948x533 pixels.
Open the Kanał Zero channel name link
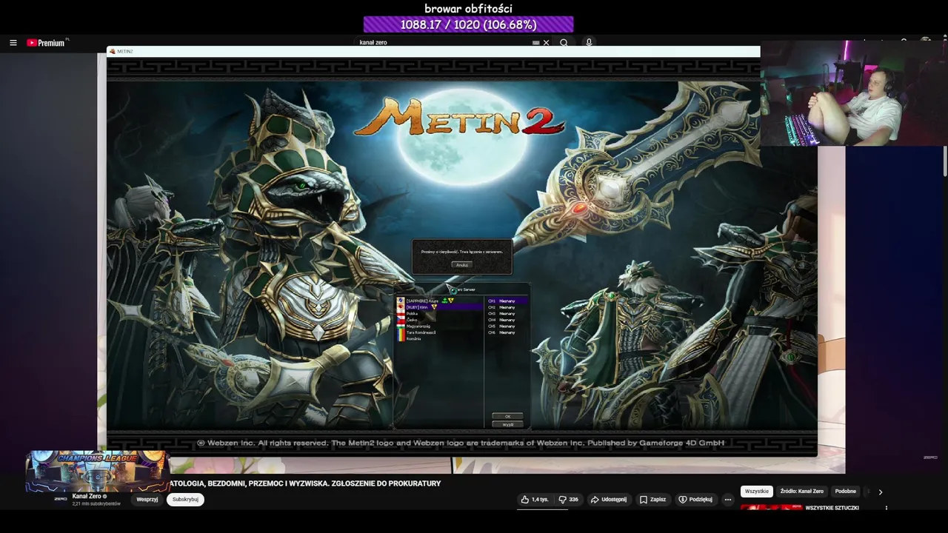tap(87, 496)
